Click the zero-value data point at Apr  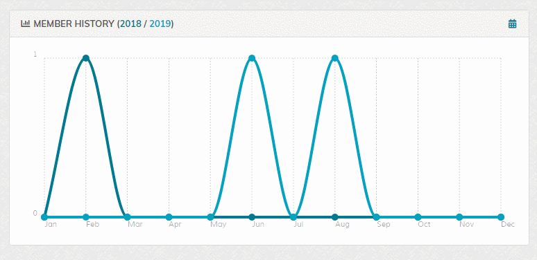(169, 217)
